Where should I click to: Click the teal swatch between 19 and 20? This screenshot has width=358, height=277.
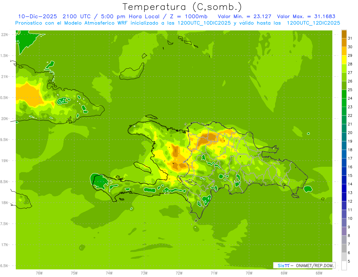coord(344,137)
